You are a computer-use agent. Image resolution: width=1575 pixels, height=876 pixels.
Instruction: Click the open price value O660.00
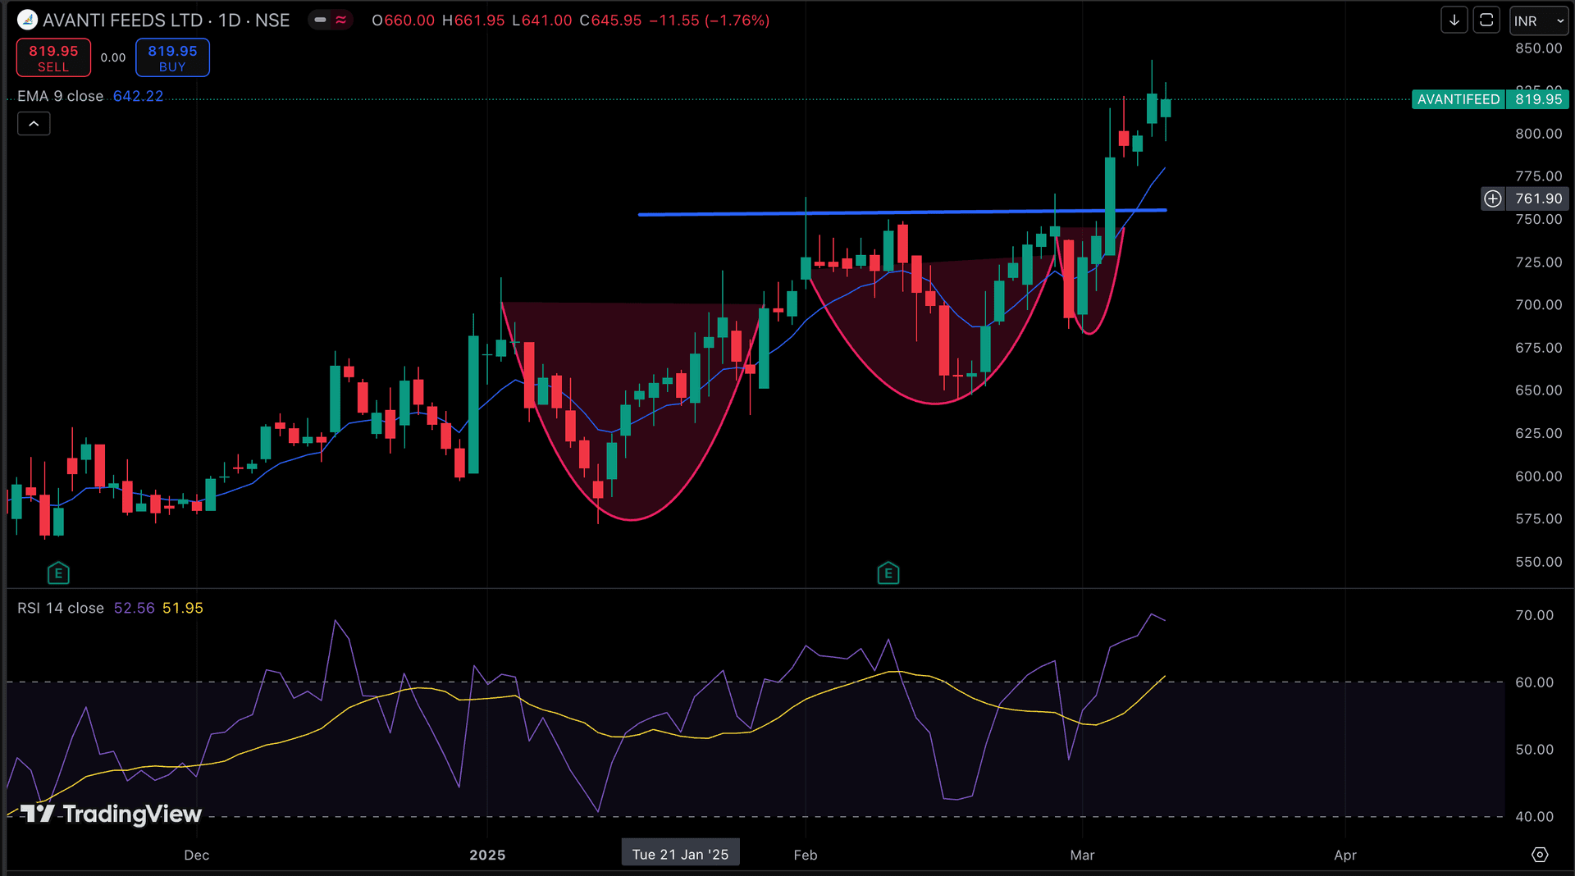point(404,21)
